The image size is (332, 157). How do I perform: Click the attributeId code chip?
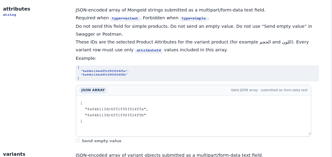(x=148, y=50)
